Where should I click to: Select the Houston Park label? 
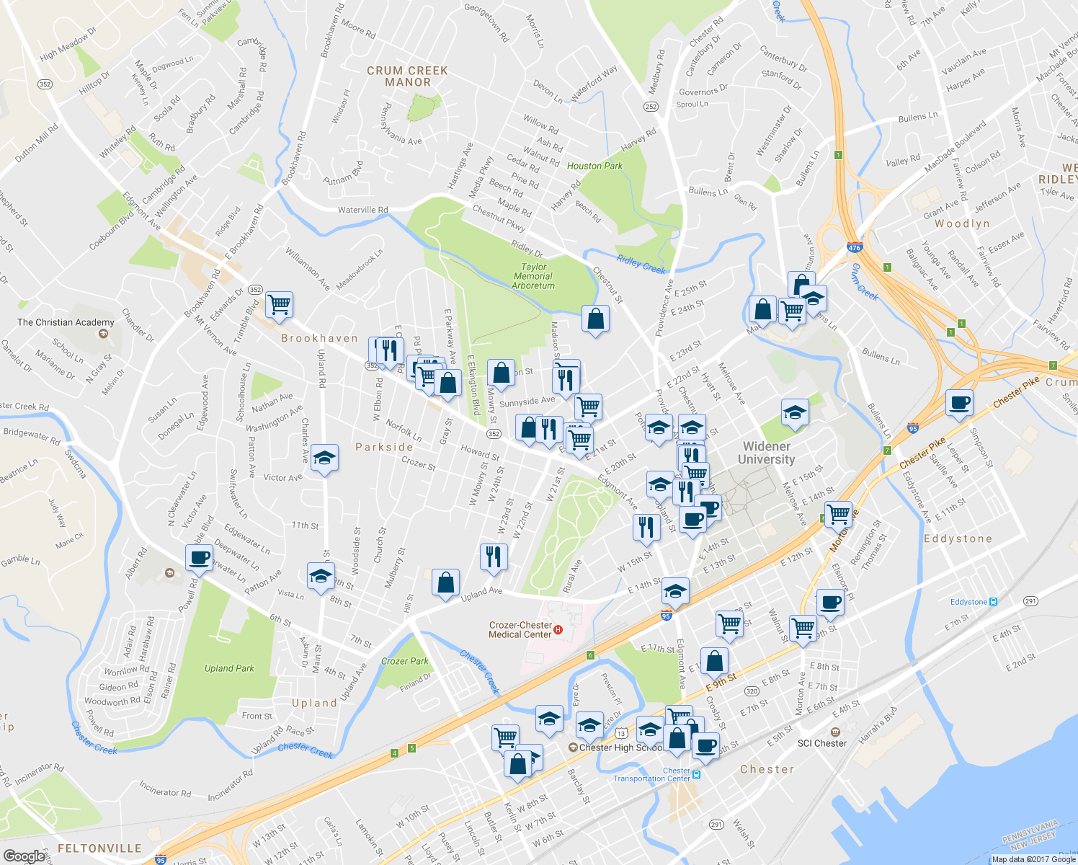pyautogui.click(x=594, y=166)
